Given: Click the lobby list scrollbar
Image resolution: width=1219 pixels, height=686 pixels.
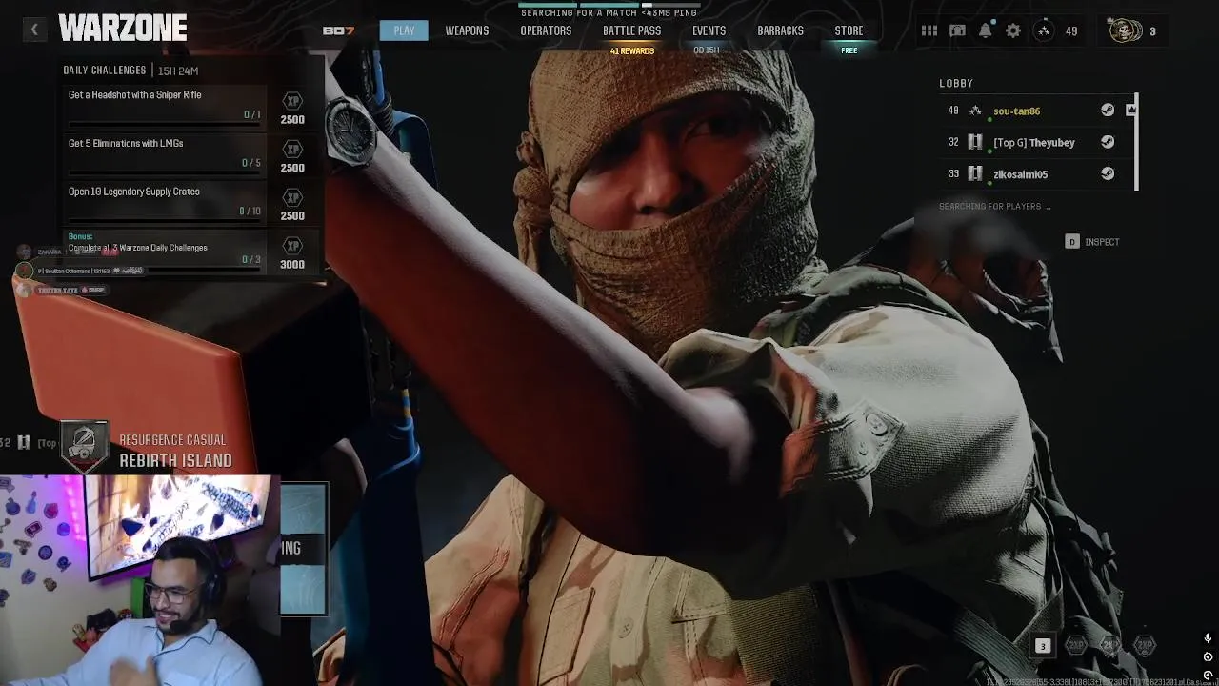Looking at the screenshot, I should (1136, 141).
